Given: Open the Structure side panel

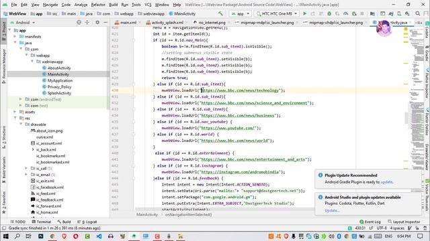Looking at the screenshot, I should [4, 137].
